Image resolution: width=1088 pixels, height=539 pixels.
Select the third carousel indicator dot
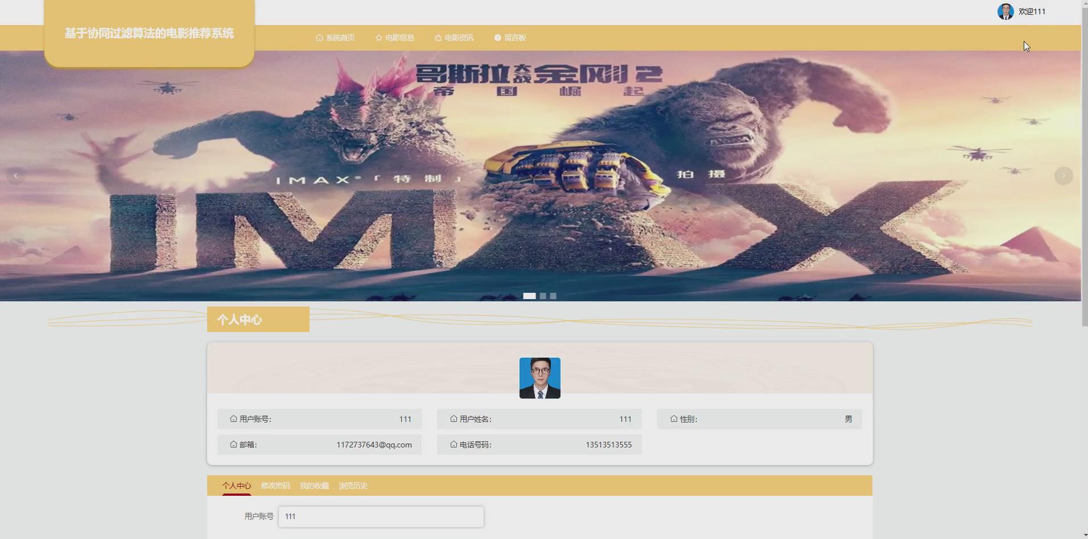pyautogui.click(x=553, y=296)
